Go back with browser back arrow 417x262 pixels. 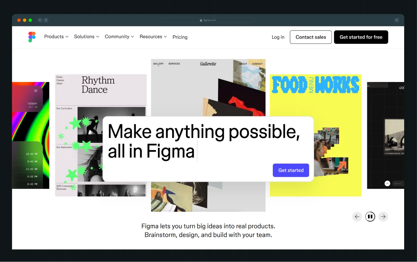click(40, 20)
